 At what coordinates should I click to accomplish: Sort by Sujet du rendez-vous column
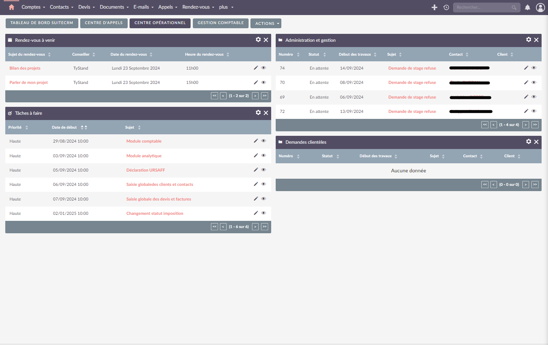pos(29,55)
